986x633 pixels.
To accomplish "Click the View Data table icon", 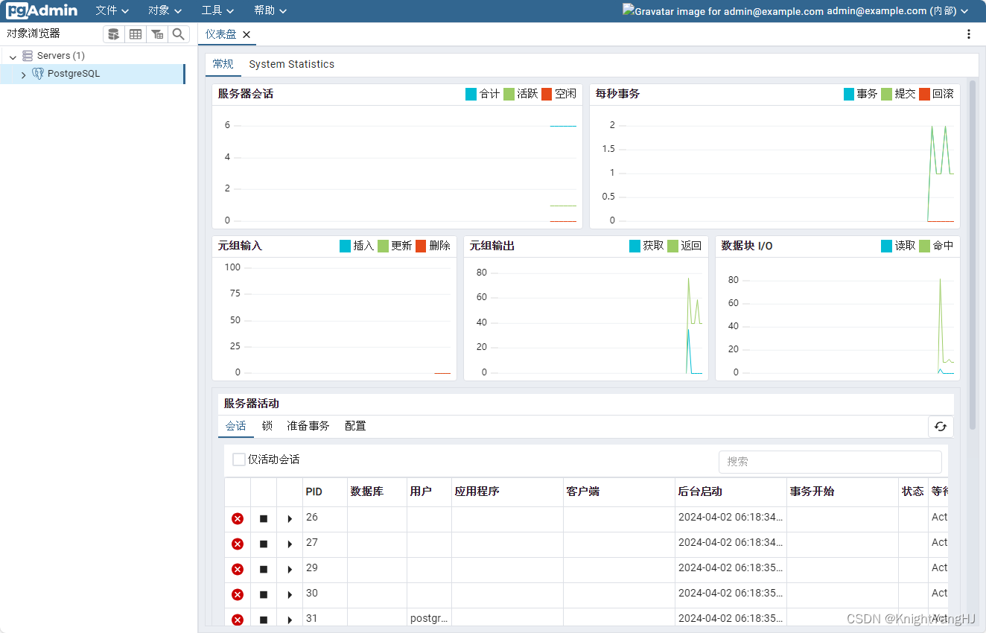I will click(x=135, y=34).
